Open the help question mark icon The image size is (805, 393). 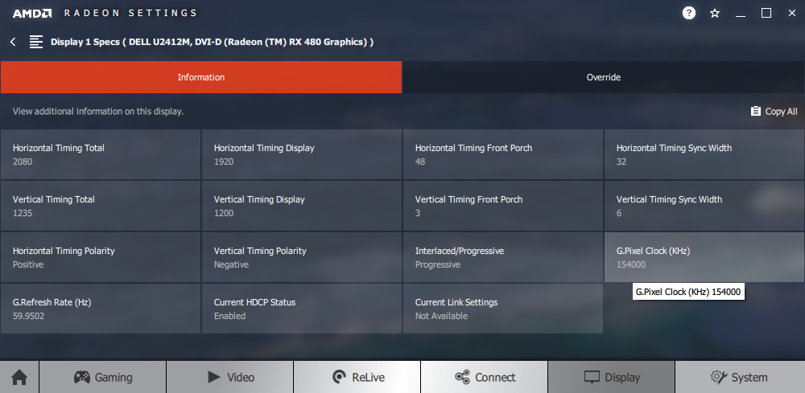[x=688, y=13]
